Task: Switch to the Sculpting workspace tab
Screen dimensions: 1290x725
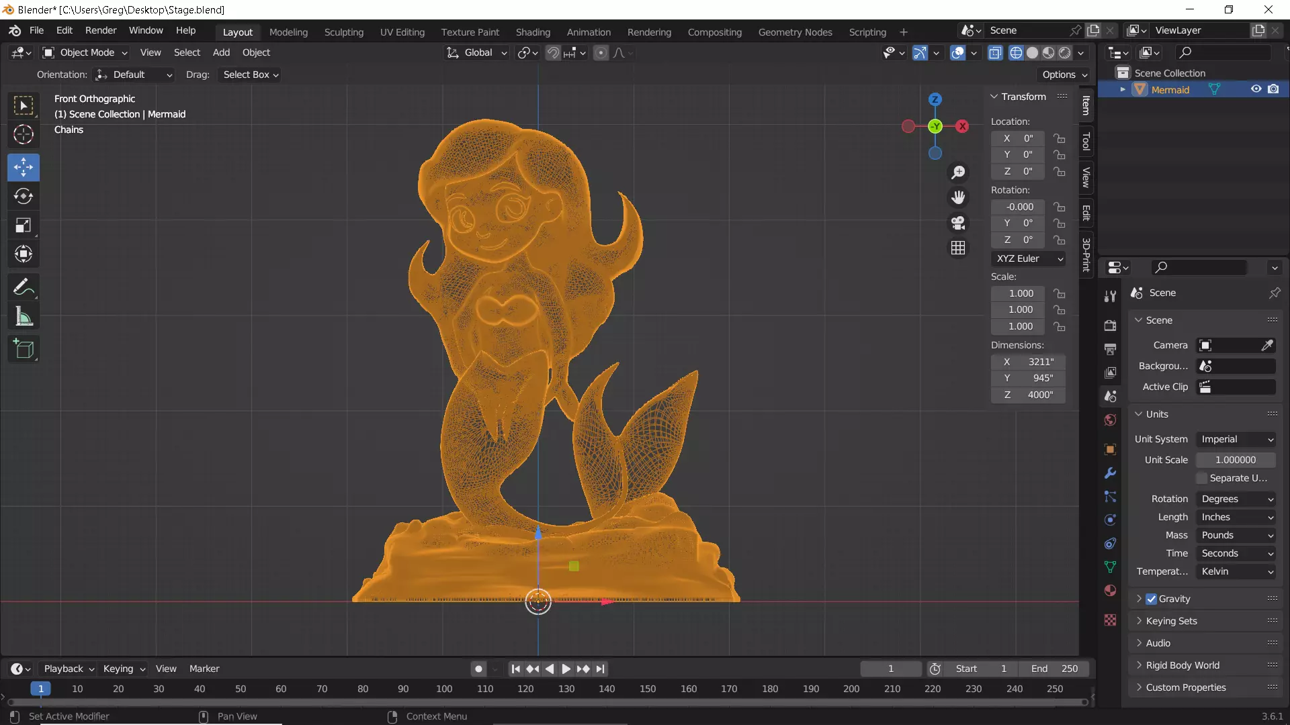Action: tap(343, 32)
